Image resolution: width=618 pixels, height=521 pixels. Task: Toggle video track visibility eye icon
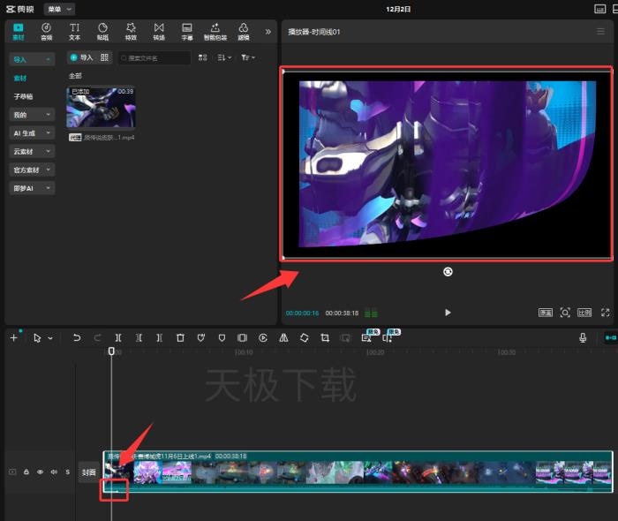40,472
